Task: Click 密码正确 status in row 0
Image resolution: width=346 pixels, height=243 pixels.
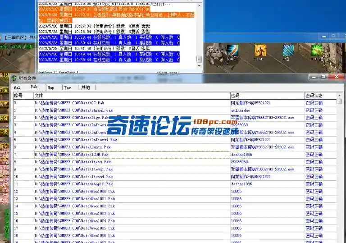Action: (314, 103)
